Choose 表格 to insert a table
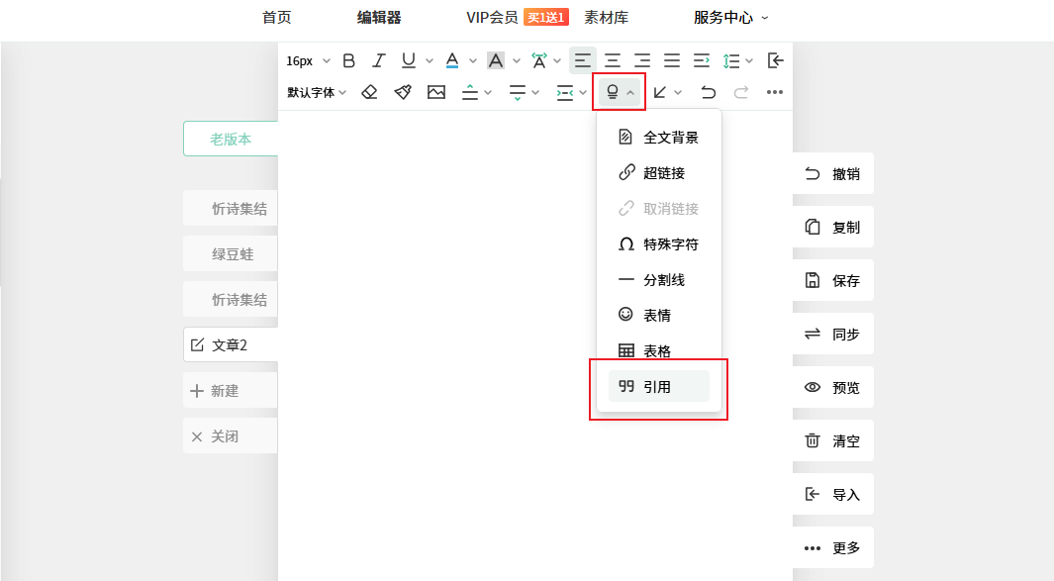The width and height of the screenshot is (1054, 581). click(x=659, y=350)
